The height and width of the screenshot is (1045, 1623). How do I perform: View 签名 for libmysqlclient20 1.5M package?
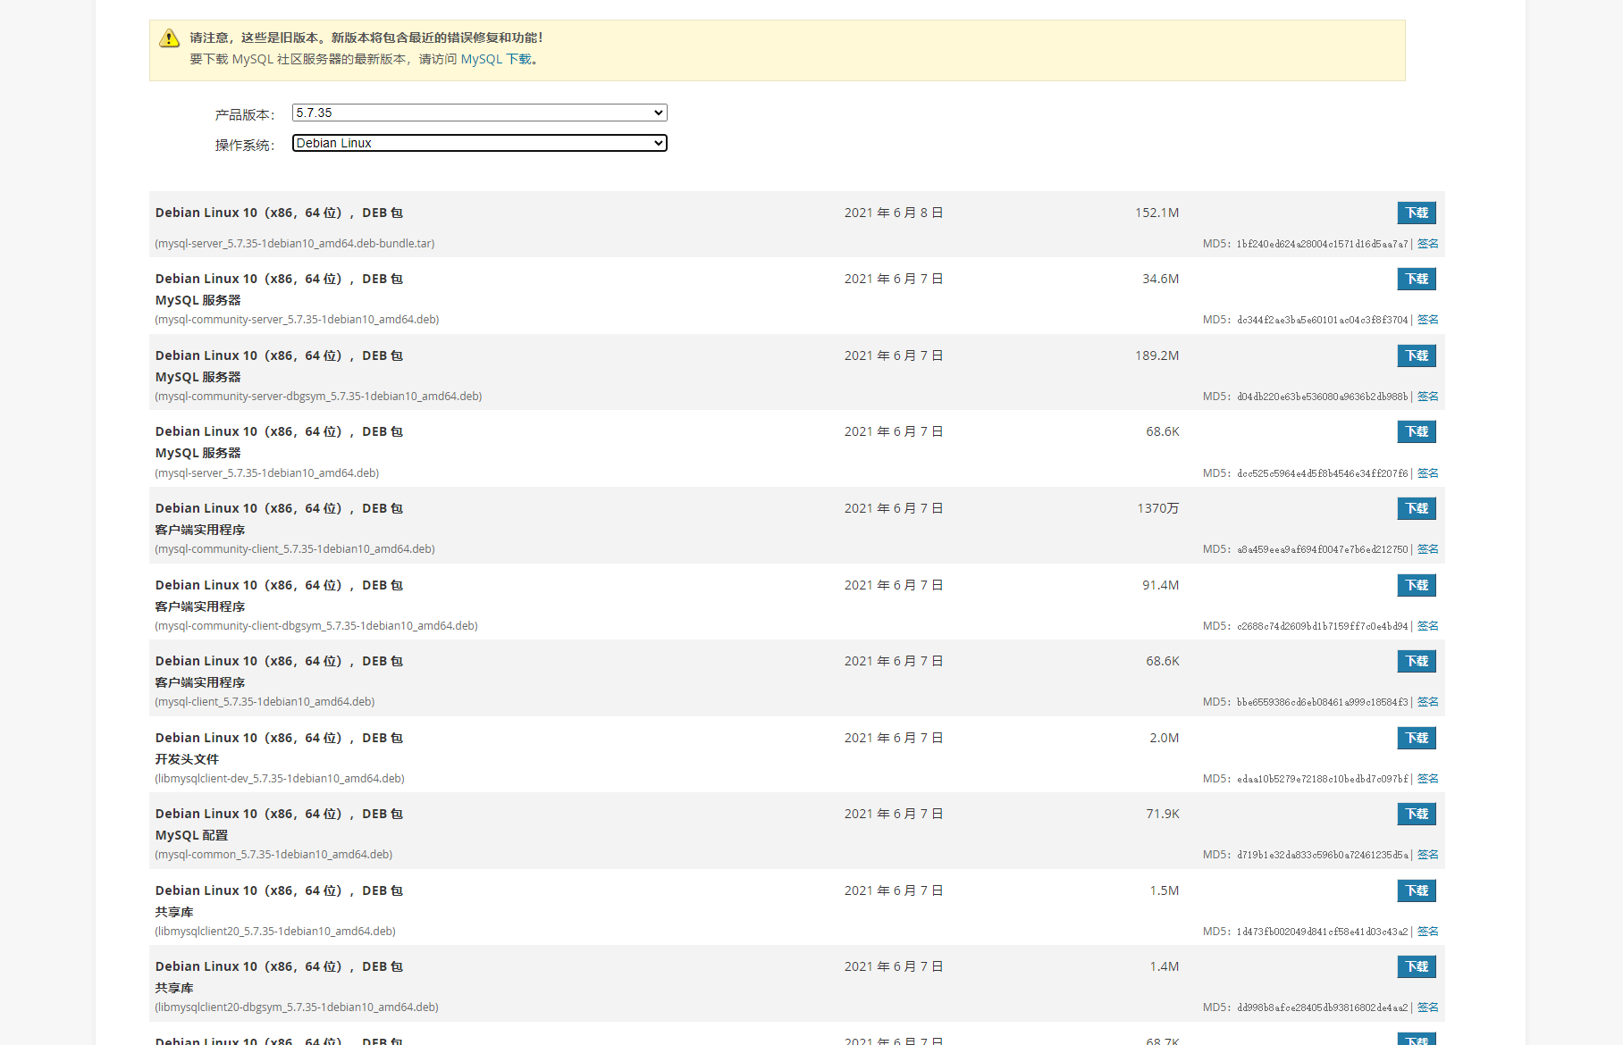click(1428, 932)
